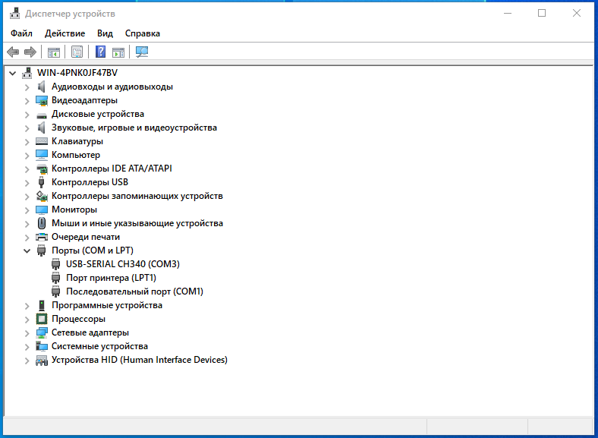Viewport: 598px width, 438px height.
Task: Select Порт принтера (LPT1) device
Action: (111, 278)
